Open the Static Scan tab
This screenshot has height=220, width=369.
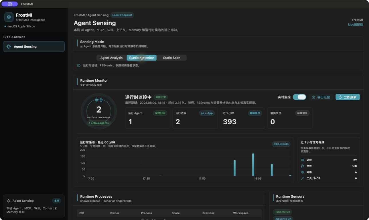point(171,58)
